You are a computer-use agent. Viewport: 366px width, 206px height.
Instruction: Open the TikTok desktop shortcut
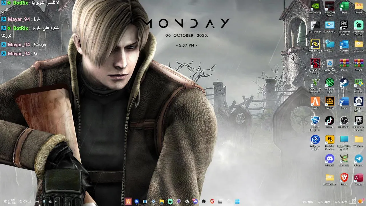[330, 122]
